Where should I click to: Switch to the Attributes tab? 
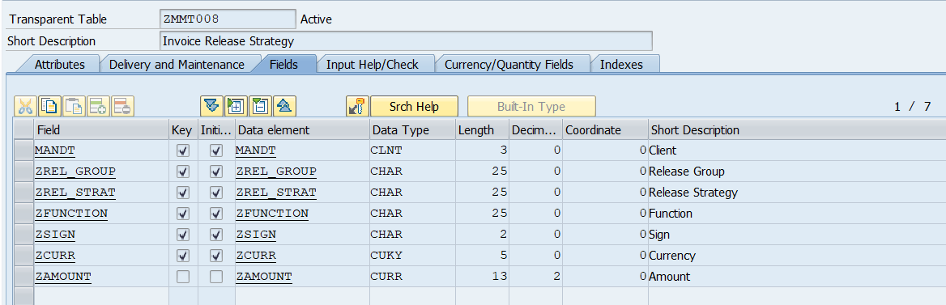pos(59,65)
